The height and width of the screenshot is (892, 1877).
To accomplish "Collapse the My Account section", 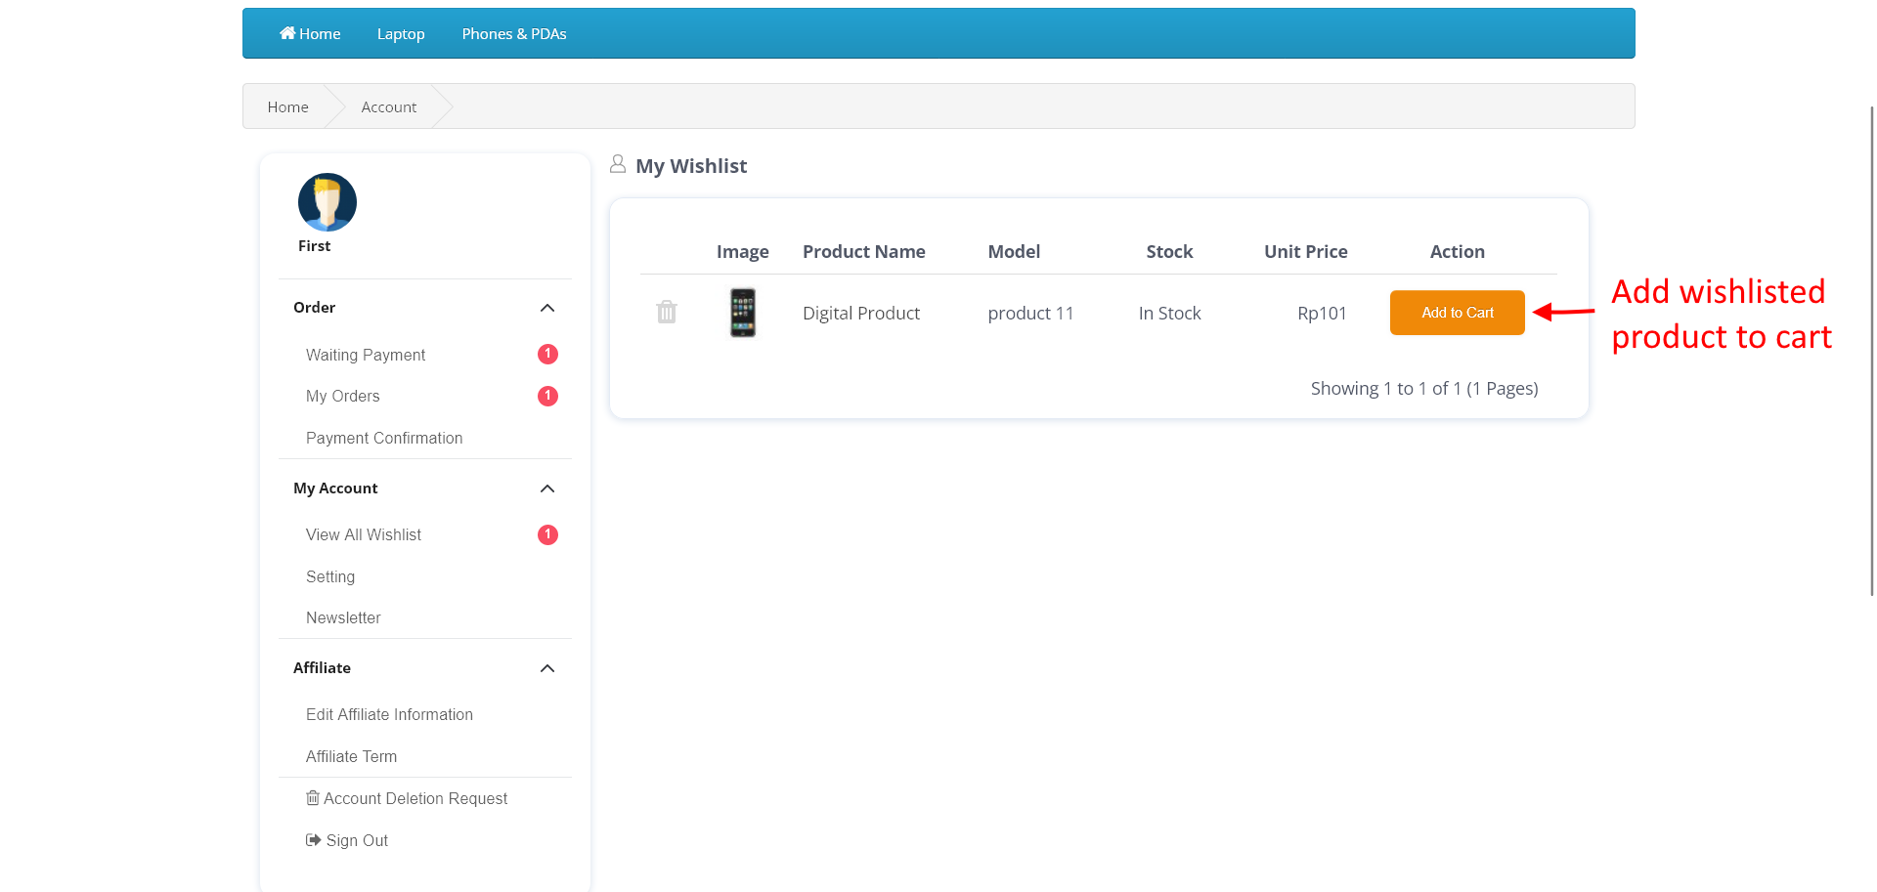I will 547,488.
